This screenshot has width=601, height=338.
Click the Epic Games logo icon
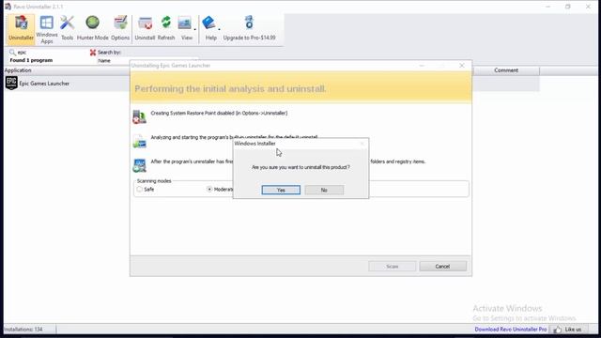pyautogui.click(x=11, y=83)
